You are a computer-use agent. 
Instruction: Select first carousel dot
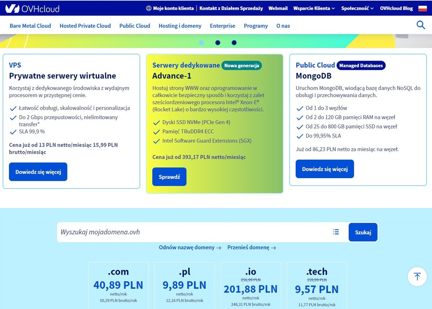coord(201,43)
